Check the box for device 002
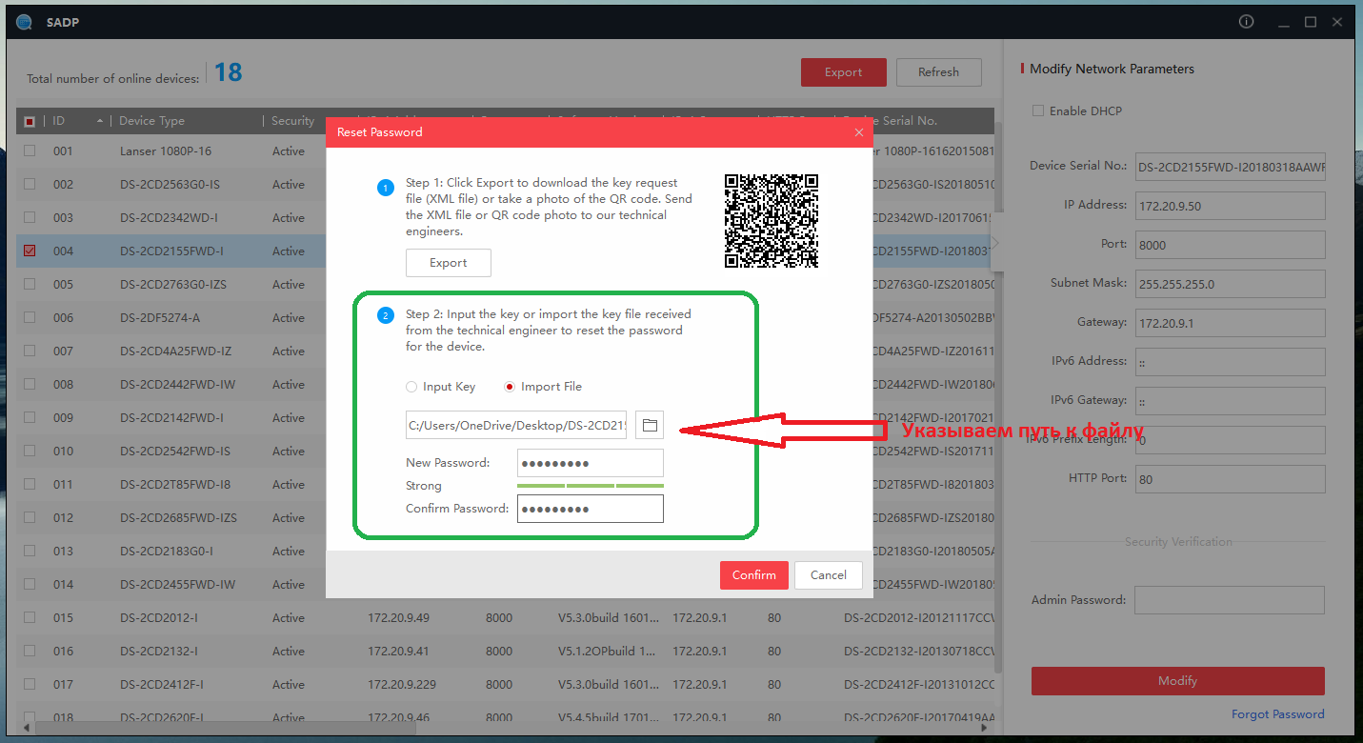 [30, 184]
